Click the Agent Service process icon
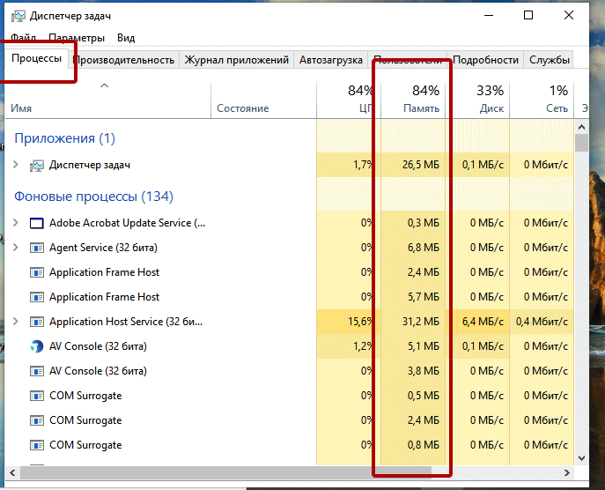The height and width of the screenshot is (490, 605). pyautogui.click(x=37, y=248)
